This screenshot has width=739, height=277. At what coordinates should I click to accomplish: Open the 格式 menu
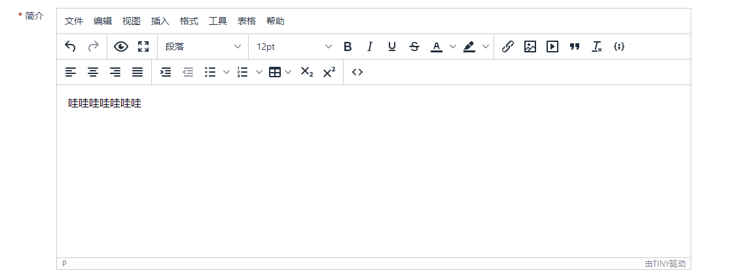(189, 21)
